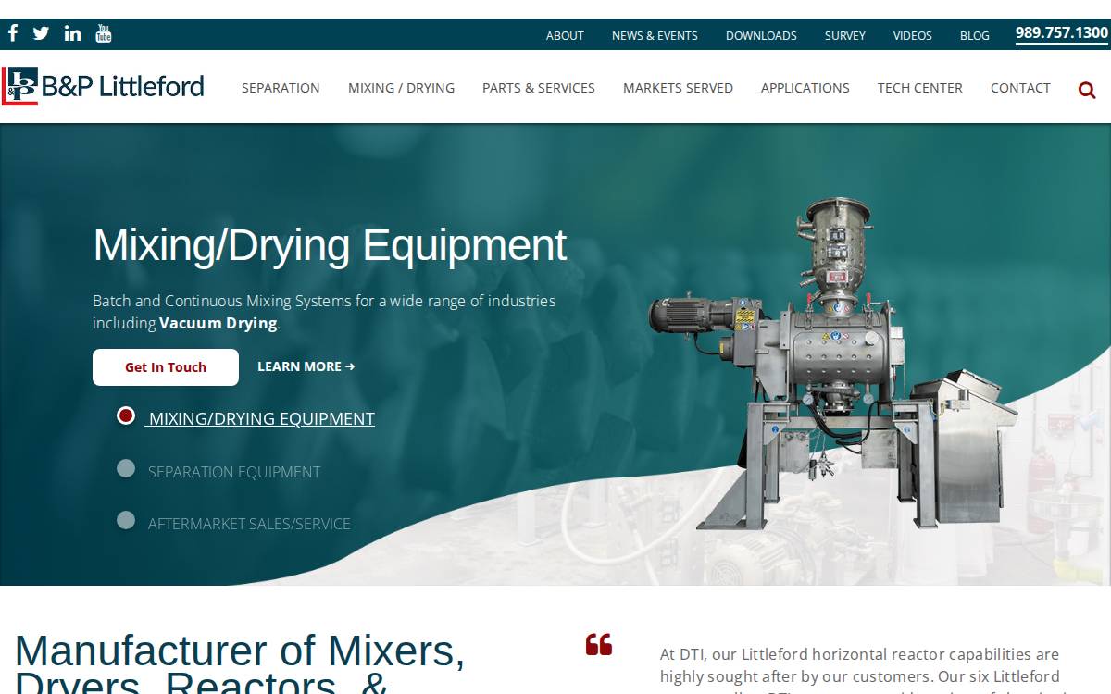Open the Separation menu
1111x694 pixels.
(281, 88)
